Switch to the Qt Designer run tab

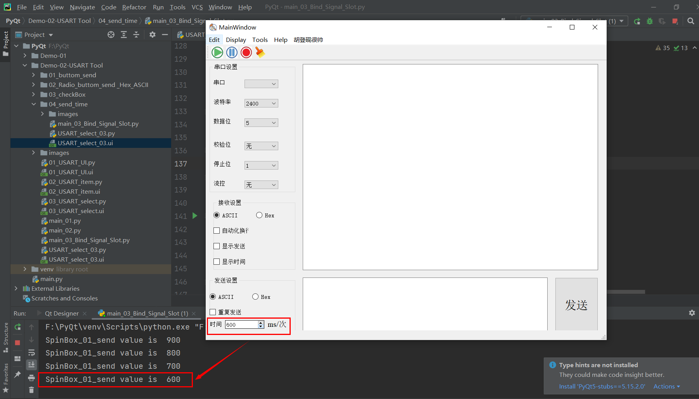[x=62, y=313]
